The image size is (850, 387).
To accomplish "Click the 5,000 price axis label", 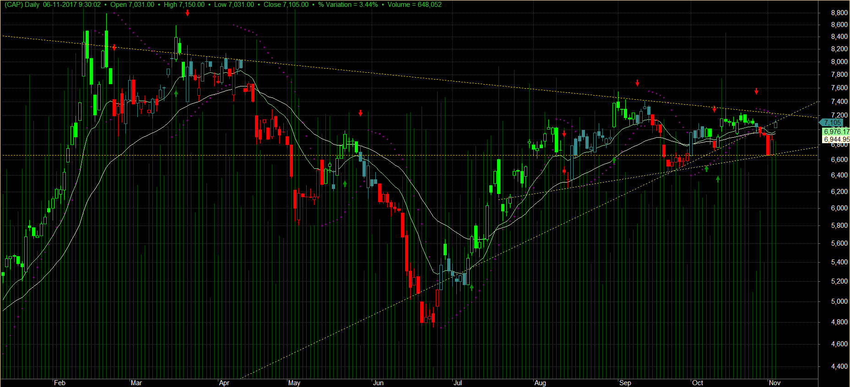I will (x=839, y=301).
